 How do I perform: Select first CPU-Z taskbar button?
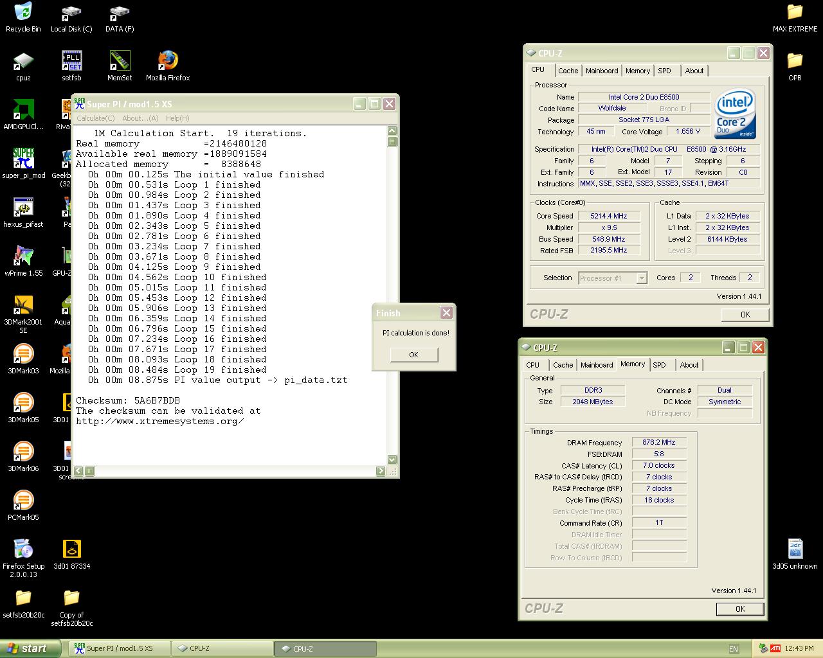pyautogui.click(x=222, y=648)
